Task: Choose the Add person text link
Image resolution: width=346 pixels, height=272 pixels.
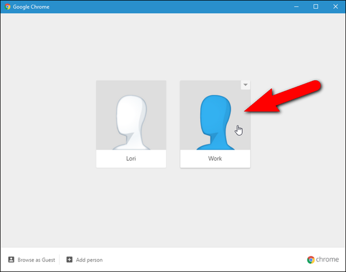Action: point(89,260)
